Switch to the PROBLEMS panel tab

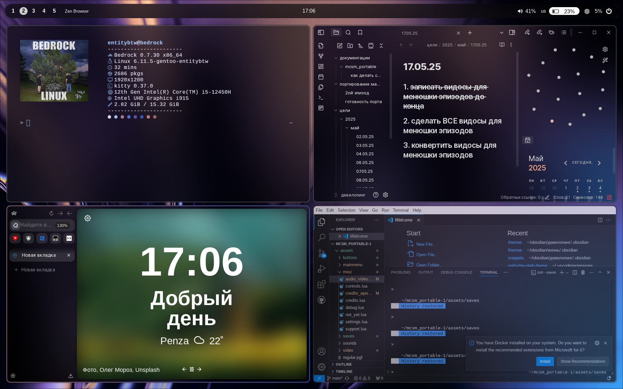400,272
